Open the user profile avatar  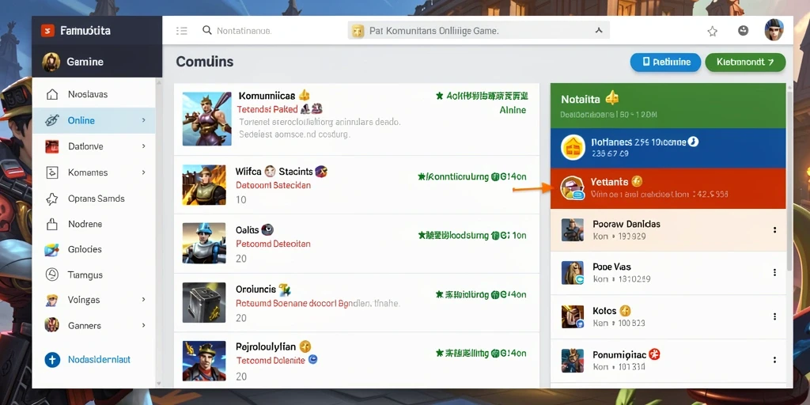point(774,31)
